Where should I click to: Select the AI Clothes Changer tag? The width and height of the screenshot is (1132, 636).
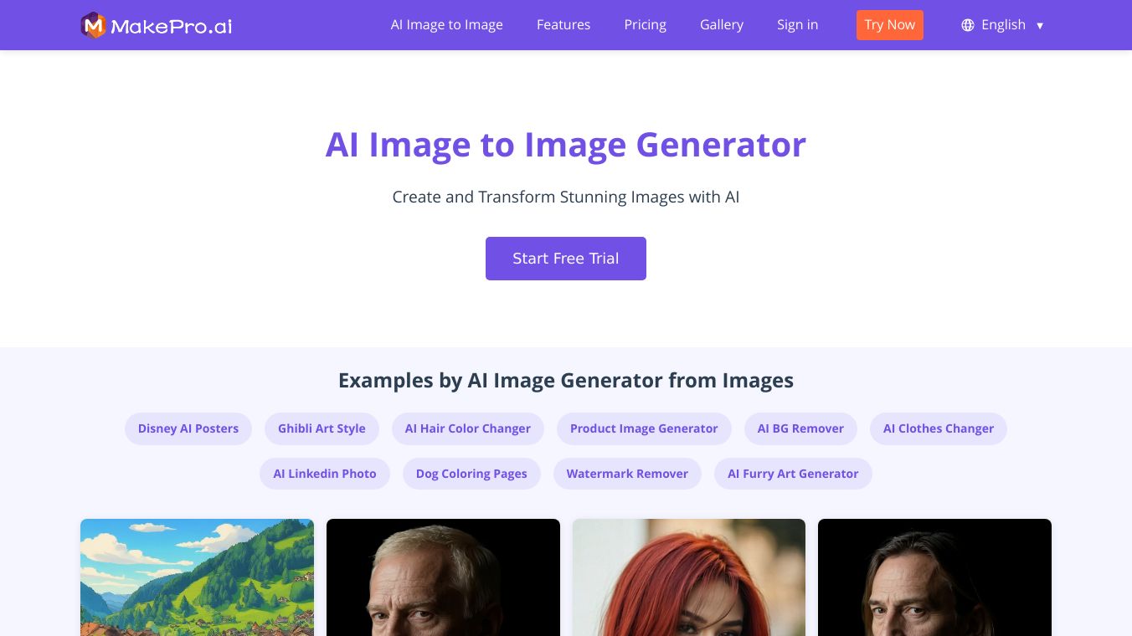(x=939, y=428)
